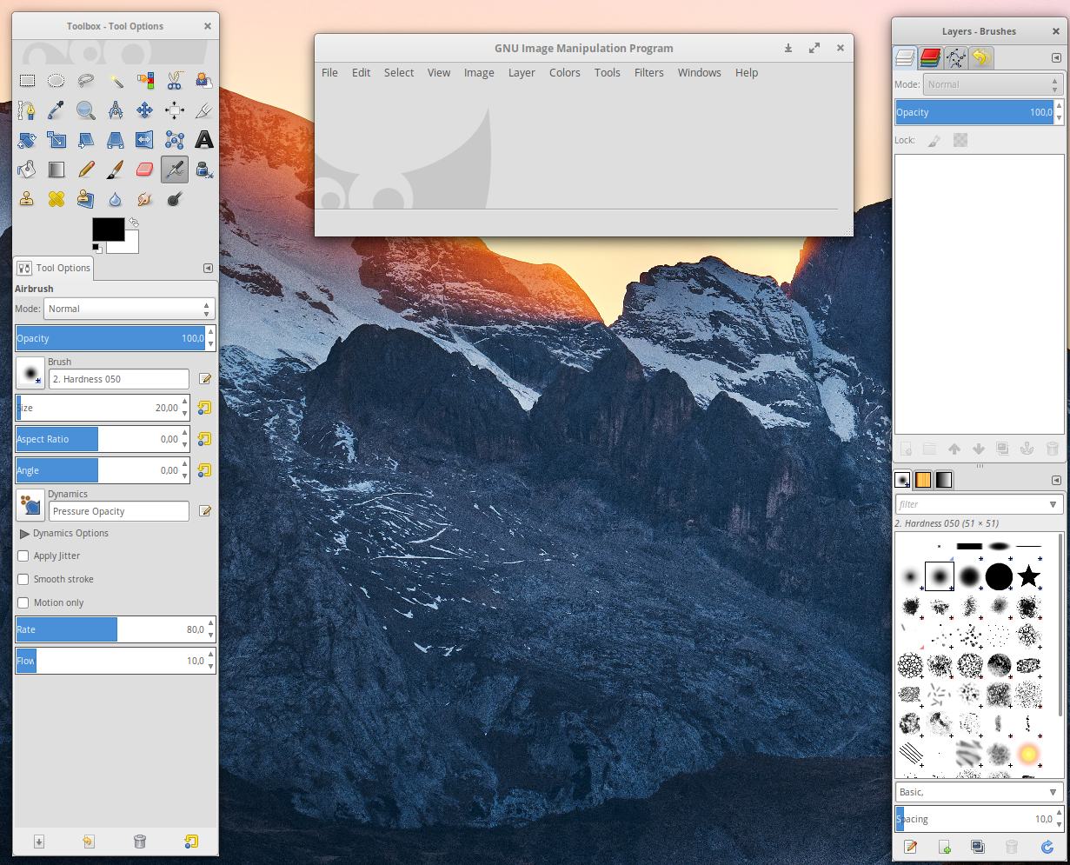Open the brush tag filter dropdown
This screenshot has width=1070, height=865.
(1053, 504)
